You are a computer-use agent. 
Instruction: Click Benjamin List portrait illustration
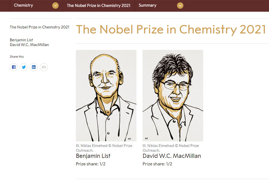click(106, 96)
